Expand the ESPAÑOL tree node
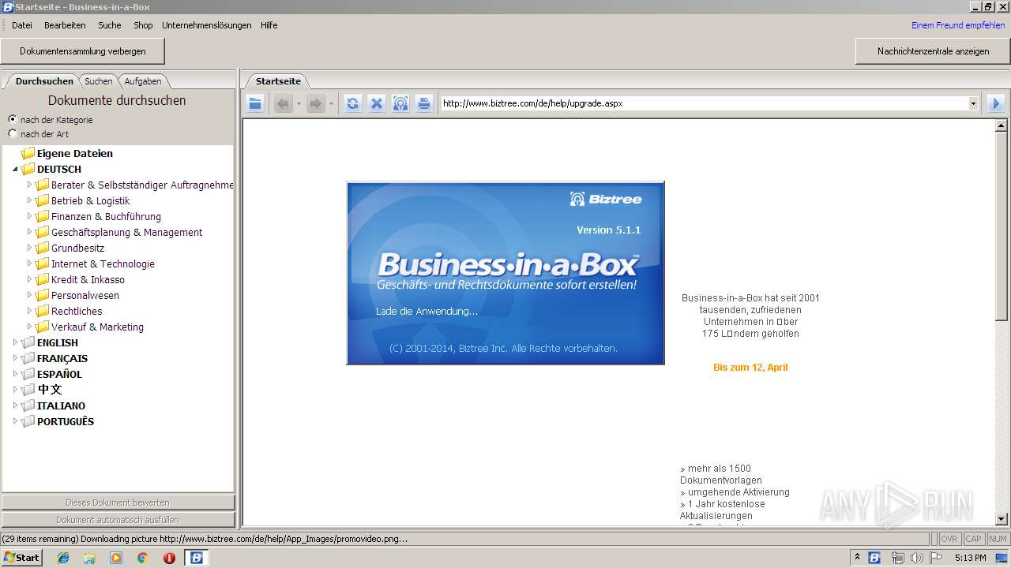The height and width of the screenshot is (568, 1011). (x=15, y=374)
